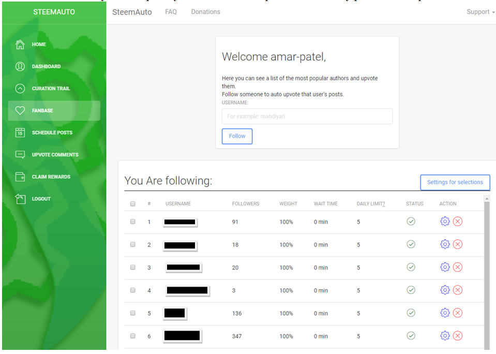The height and width of the screenshot is (354, 496).
Task: Open Claim Rewards section
Action: click(x=51, y=176)
